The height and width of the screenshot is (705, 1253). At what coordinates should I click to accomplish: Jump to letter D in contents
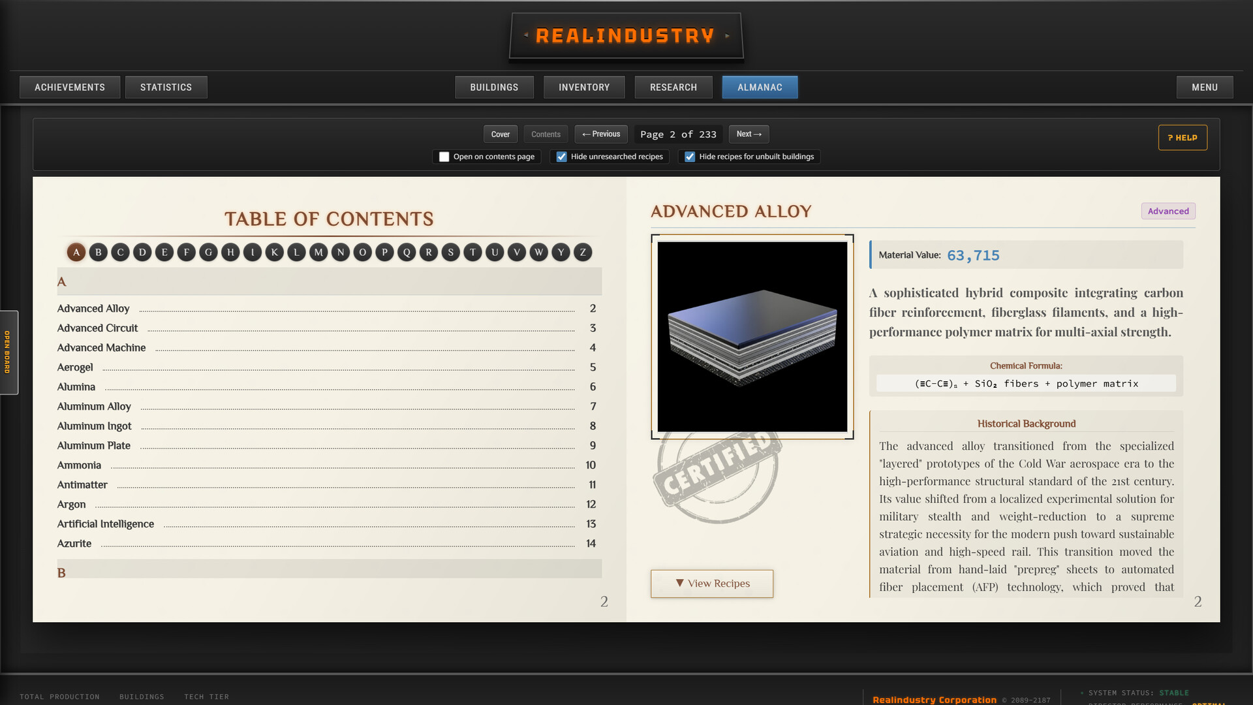[x=142, y=252]
